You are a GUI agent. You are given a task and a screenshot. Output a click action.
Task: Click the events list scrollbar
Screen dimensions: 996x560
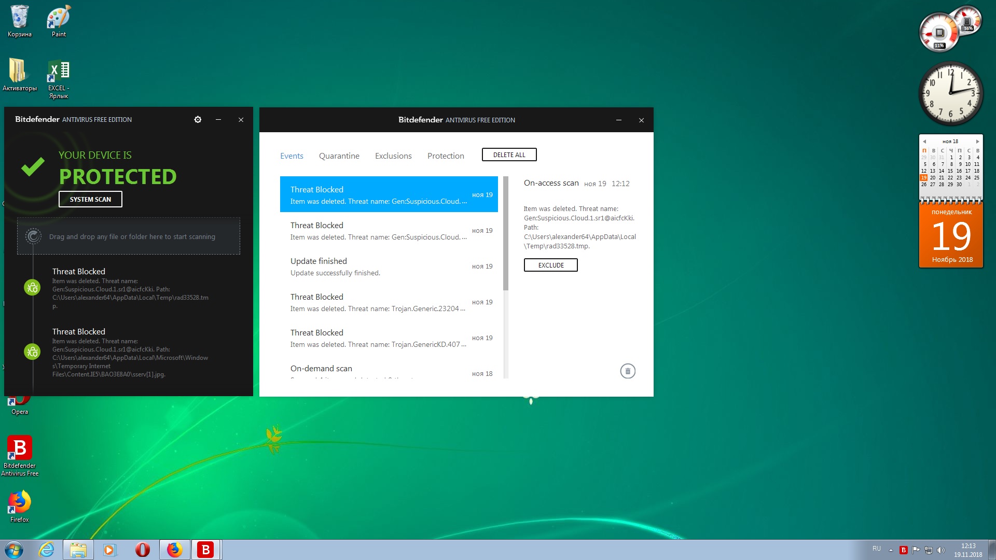click(x=506, y=233)
